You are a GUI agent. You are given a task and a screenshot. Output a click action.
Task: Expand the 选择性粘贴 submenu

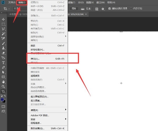[x=66, y=36]
